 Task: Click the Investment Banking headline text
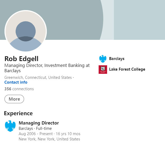pos(47,66)
